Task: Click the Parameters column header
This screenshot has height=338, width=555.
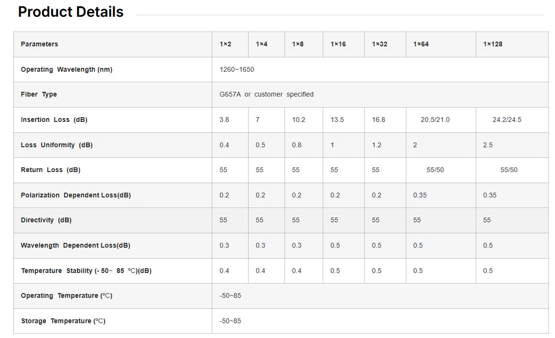Action: pos(39,44)
